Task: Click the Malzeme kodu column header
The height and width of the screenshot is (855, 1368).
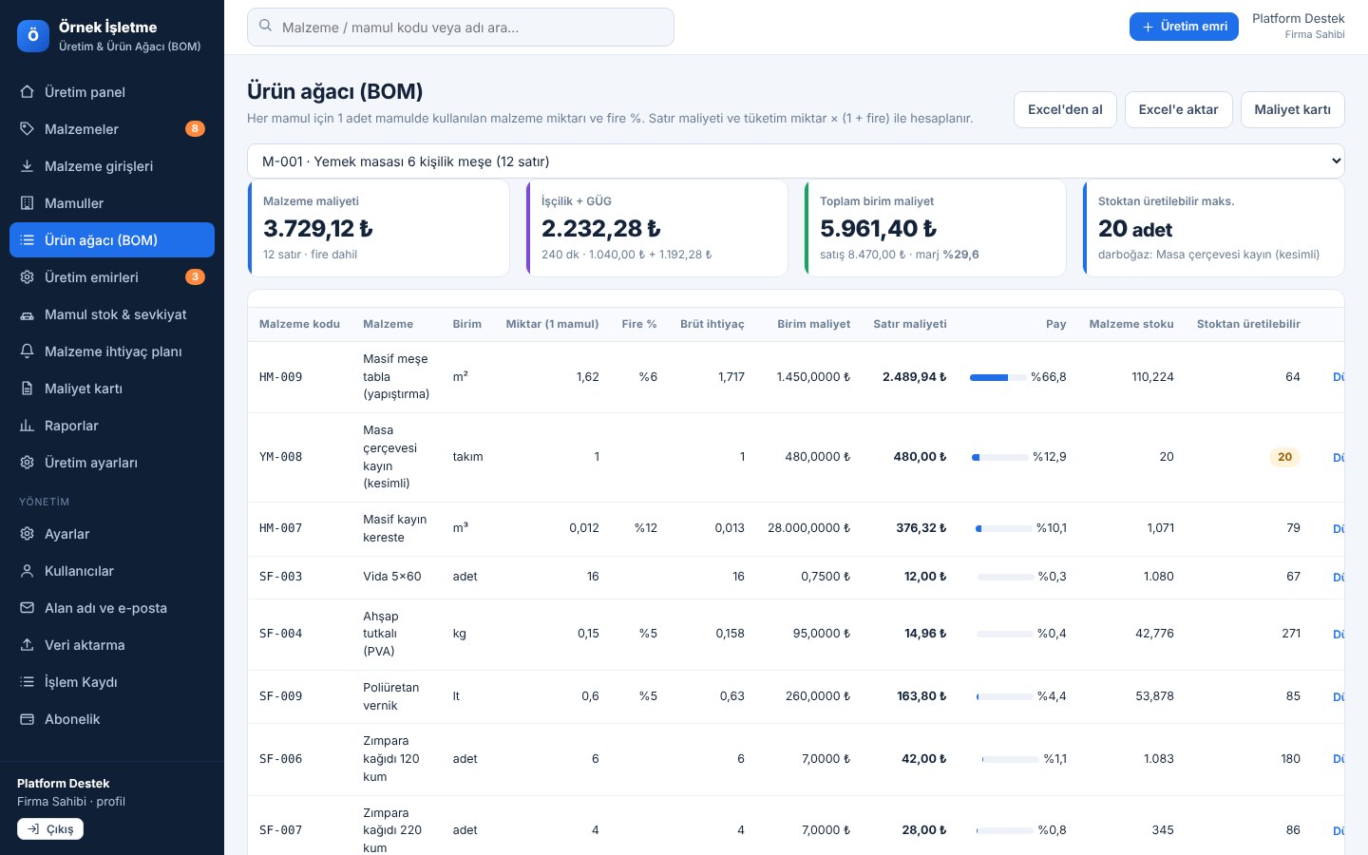Action: (x=299, y=324)
